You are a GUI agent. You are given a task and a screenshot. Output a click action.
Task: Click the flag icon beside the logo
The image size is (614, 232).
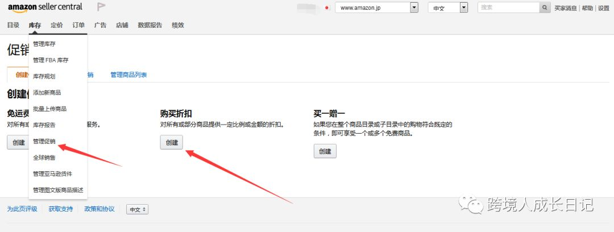pyautogui.click(x=101, y=7)
